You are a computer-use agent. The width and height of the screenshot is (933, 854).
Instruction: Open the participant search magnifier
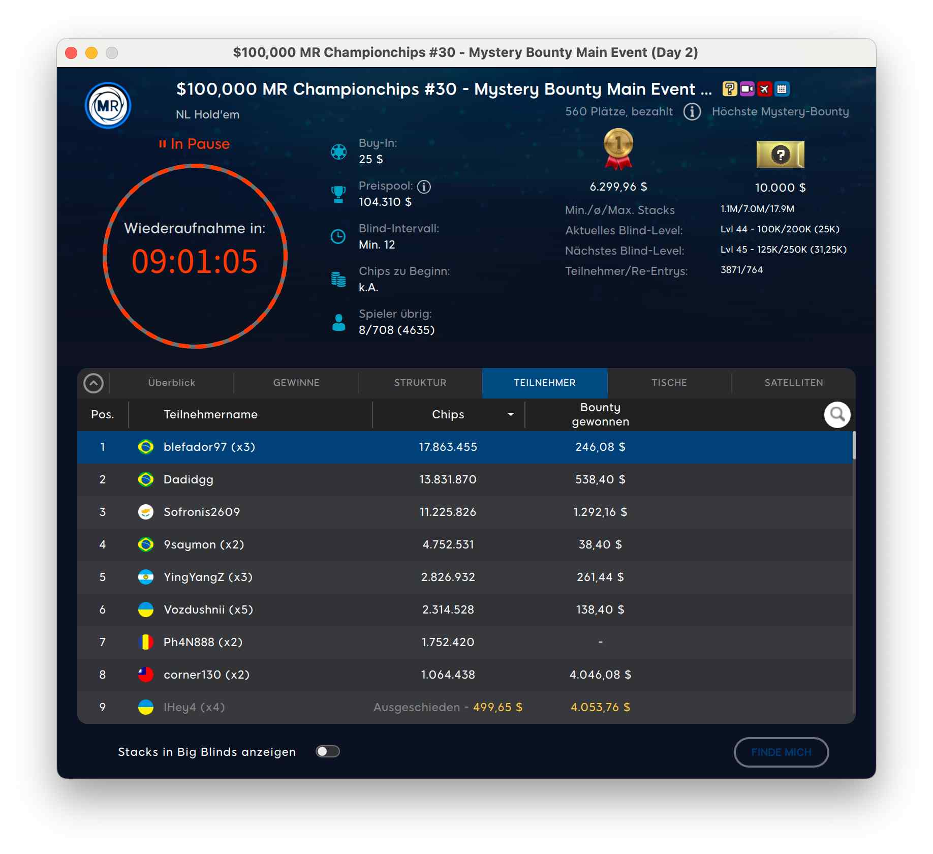(836, 415)
